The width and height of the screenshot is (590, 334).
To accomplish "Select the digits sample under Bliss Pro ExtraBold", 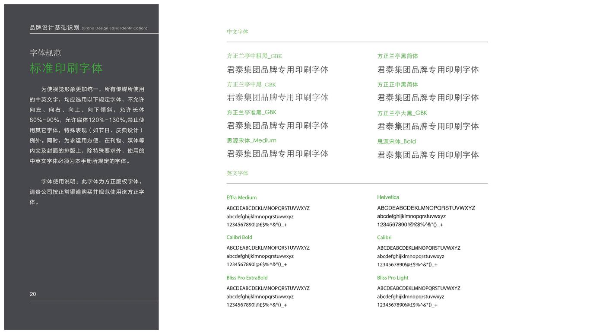I will (257, 305).
